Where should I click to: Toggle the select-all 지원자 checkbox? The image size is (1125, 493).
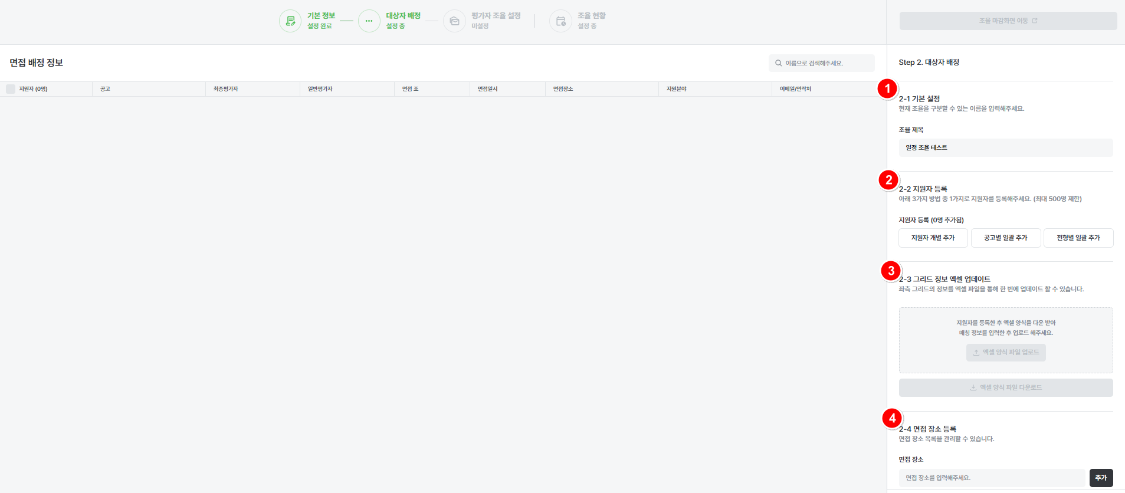(x=11, y=89)
